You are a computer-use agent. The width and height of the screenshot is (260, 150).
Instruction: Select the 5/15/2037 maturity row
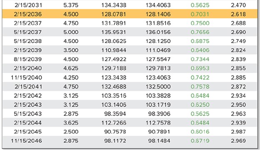click(x=130, y=32)
